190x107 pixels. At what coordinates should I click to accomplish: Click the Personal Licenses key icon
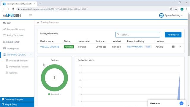[4, 29]
